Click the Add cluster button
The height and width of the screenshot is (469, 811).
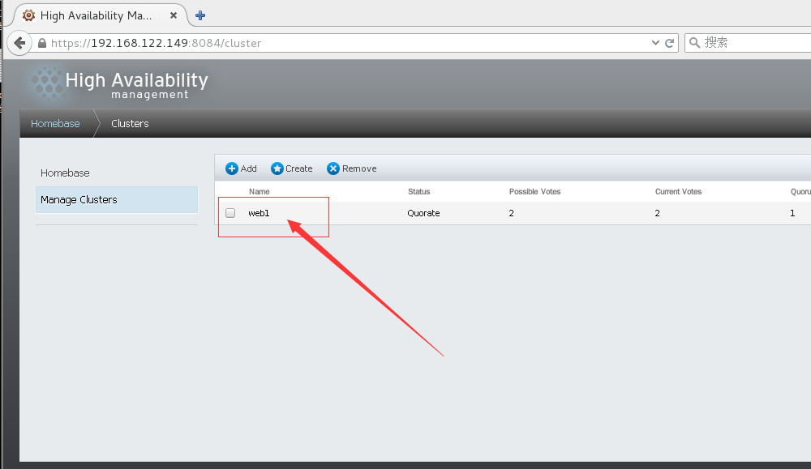click(x=241, y=168)
